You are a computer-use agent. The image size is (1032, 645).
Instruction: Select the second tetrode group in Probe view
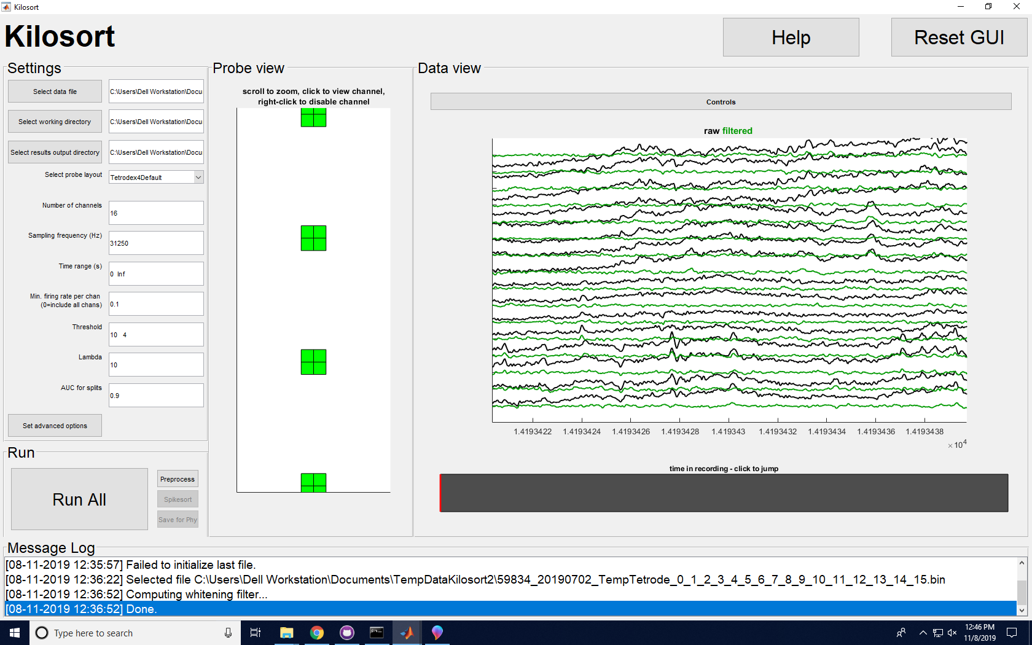pyautogui.click(x=313, y=238)
